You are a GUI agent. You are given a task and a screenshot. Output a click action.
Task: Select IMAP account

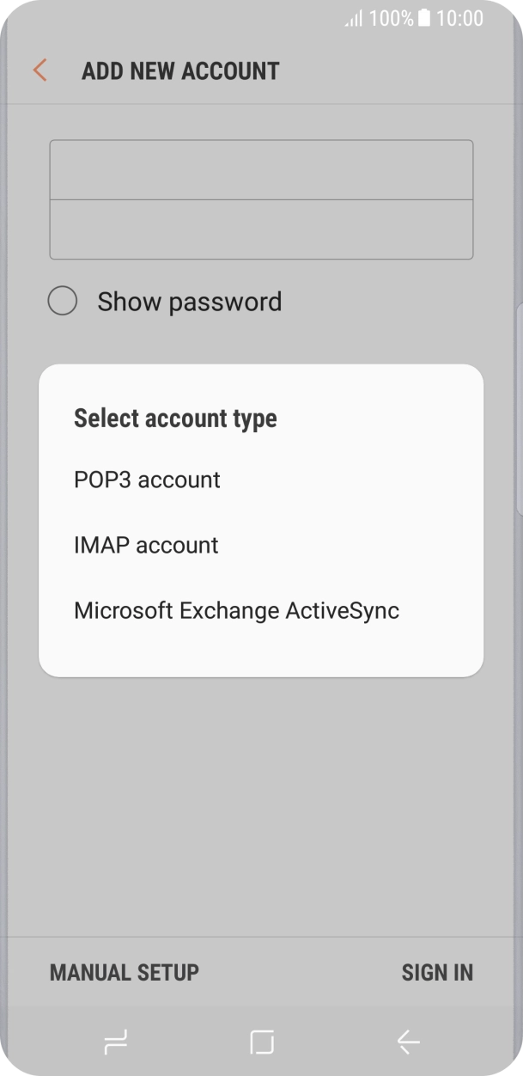click(146, 545)
